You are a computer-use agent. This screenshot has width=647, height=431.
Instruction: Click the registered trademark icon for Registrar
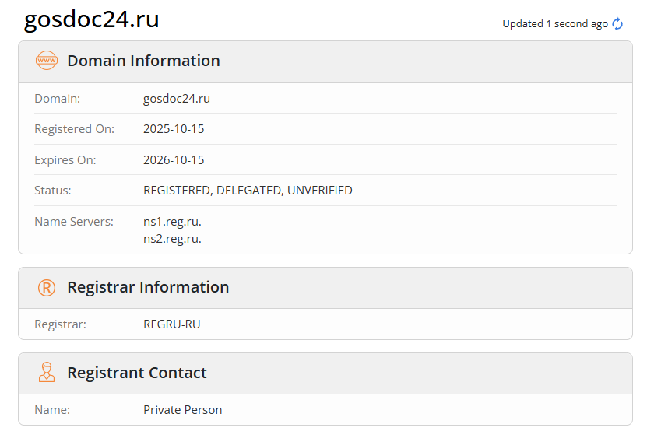47,288
